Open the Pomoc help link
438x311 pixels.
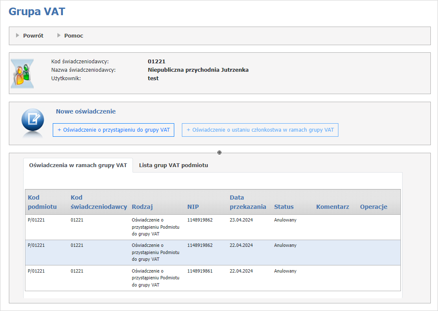pos(73,36)
